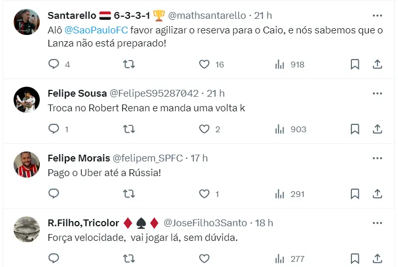This screenshot has width=398, height=267.
Task: Open Santarello's profile avatar
Action: point(27,22)
